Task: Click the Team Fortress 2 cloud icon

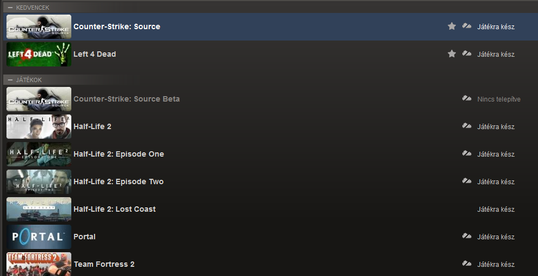Action: pyautogui.click(x=467, y=264)
